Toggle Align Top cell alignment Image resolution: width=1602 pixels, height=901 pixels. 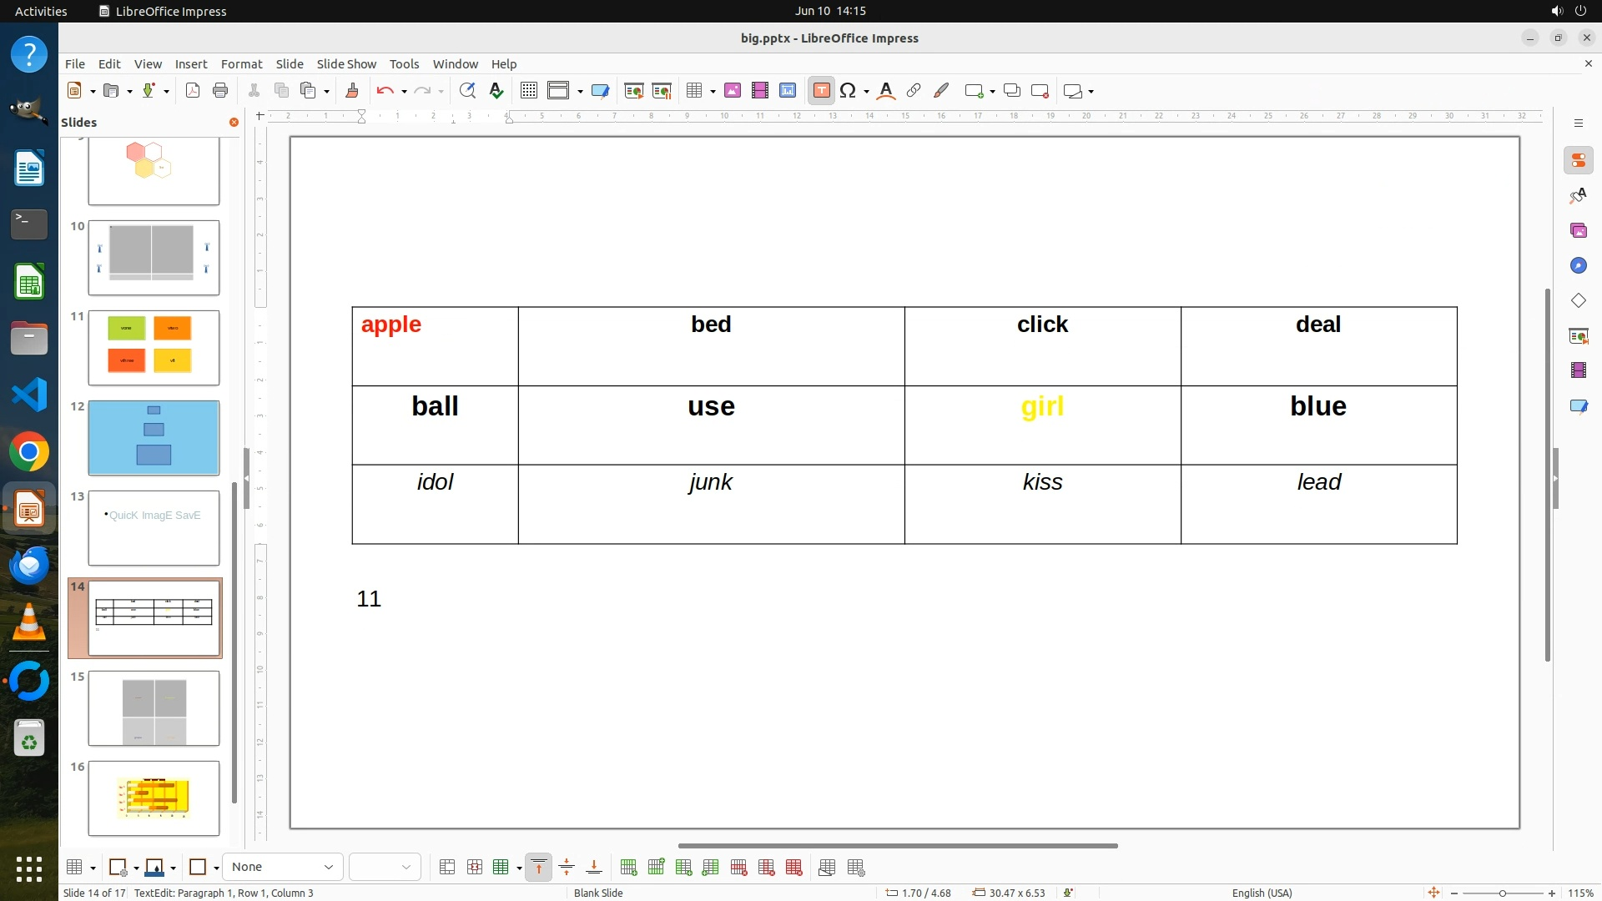pyautogui.click(x=539, y=868)
